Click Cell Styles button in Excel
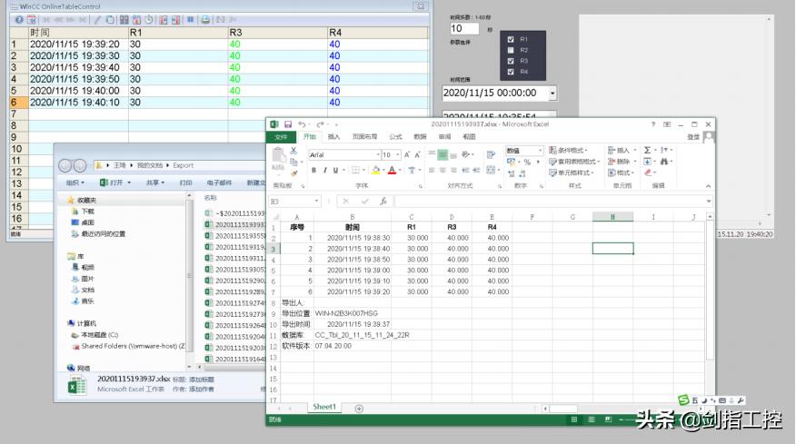The width and height of the screenshot is (796, 444). (x=570, y=173)
